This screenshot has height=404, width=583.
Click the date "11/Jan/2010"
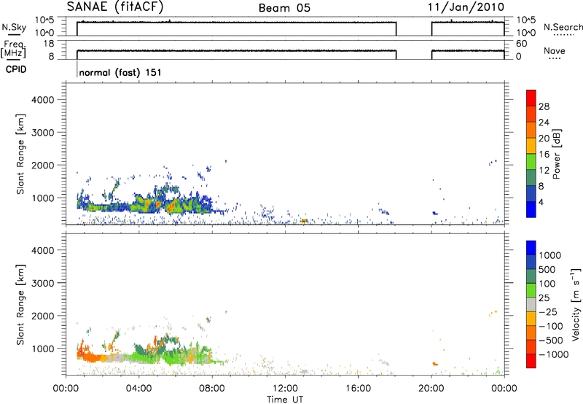(466, 7)
